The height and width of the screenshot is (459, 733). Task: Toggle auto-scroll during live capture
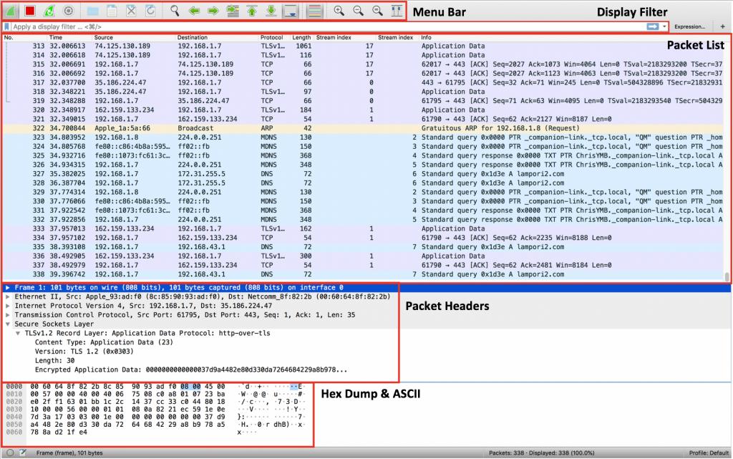pyautogui.click(x=291, y=10)
